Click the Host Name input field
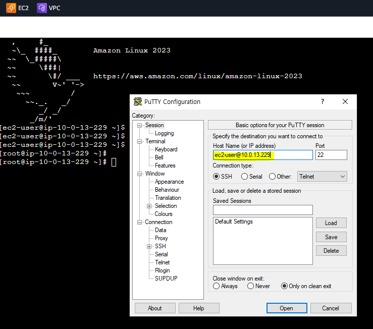 262,155
